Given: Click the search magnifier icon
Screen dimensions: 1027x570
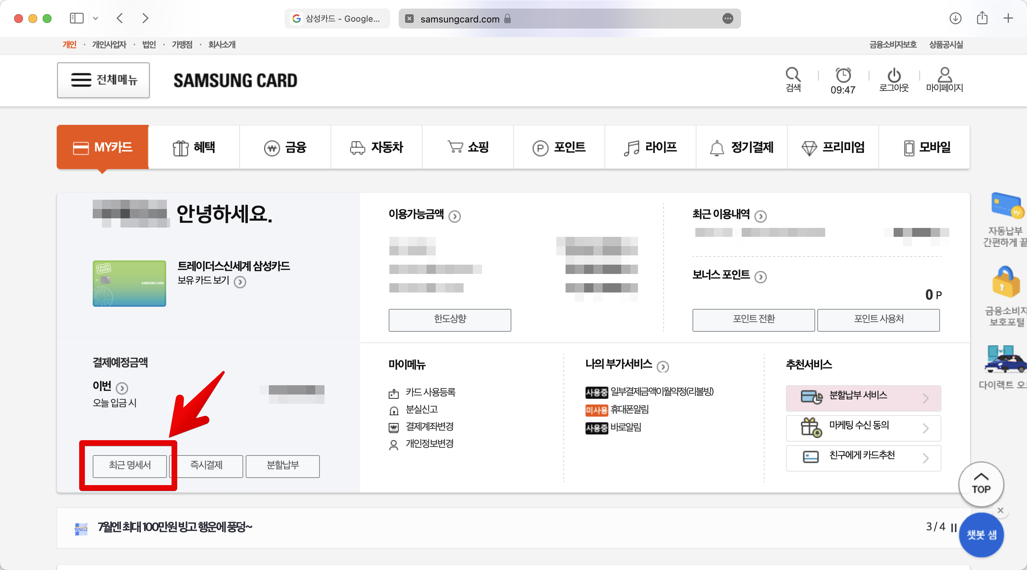Looking at the screenshot, I should 793,75.
